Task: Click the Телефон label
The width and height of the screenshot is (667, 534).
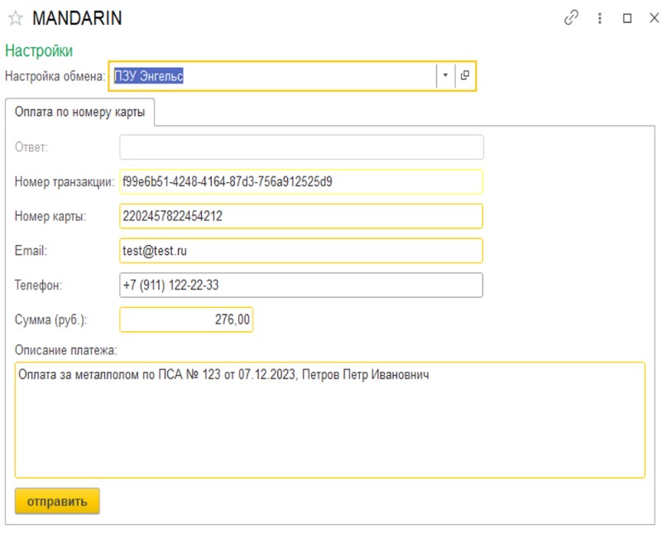Action: [38, 285]
